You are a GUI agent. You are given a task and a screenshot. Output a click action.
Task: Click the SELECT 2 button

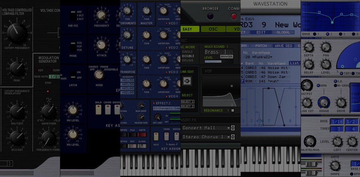coord(187,106)
